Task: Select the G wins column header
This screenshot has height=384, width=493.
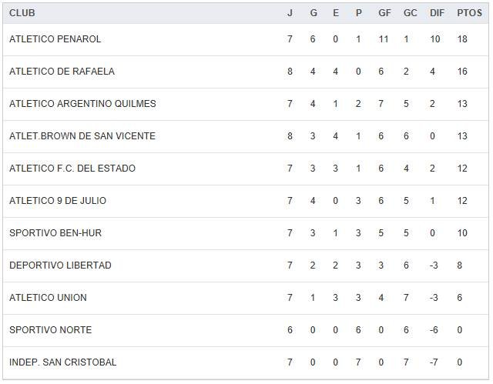Action: [313, 13]
